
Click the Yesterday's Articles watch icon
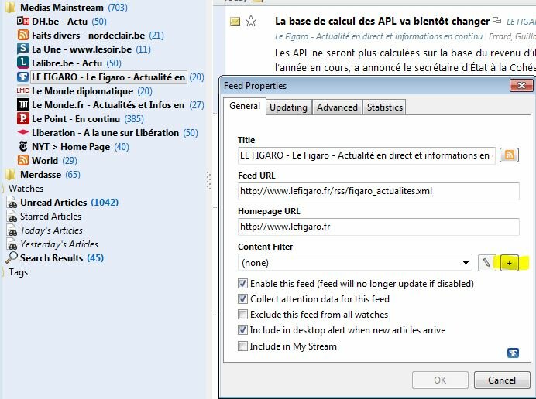point(12,244)
